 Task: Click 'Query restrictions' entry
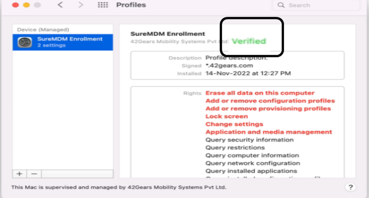coord(235,147)
